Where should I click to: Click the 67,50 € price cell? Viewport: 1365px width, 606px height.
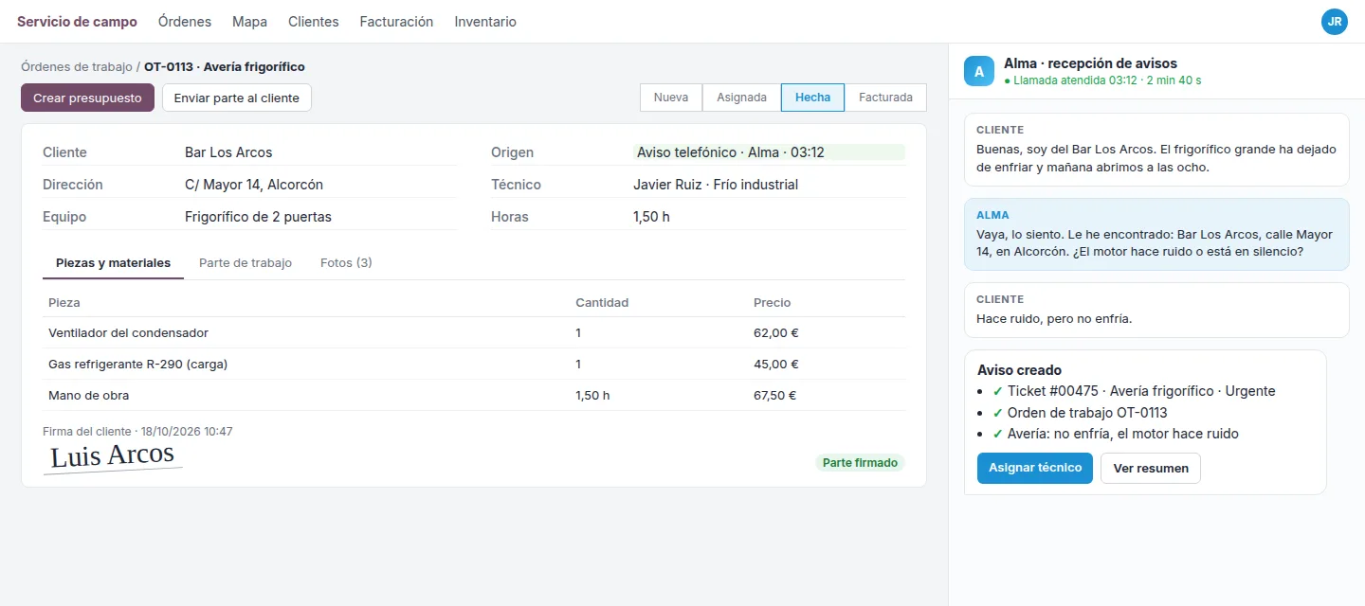point(775,396)
